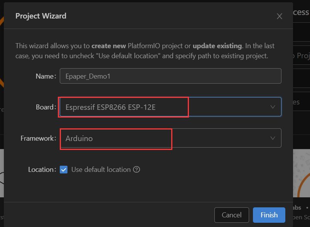Click the 'Use default location' label text
This screenshot has height=227, width=310.
tap(101, 170)
